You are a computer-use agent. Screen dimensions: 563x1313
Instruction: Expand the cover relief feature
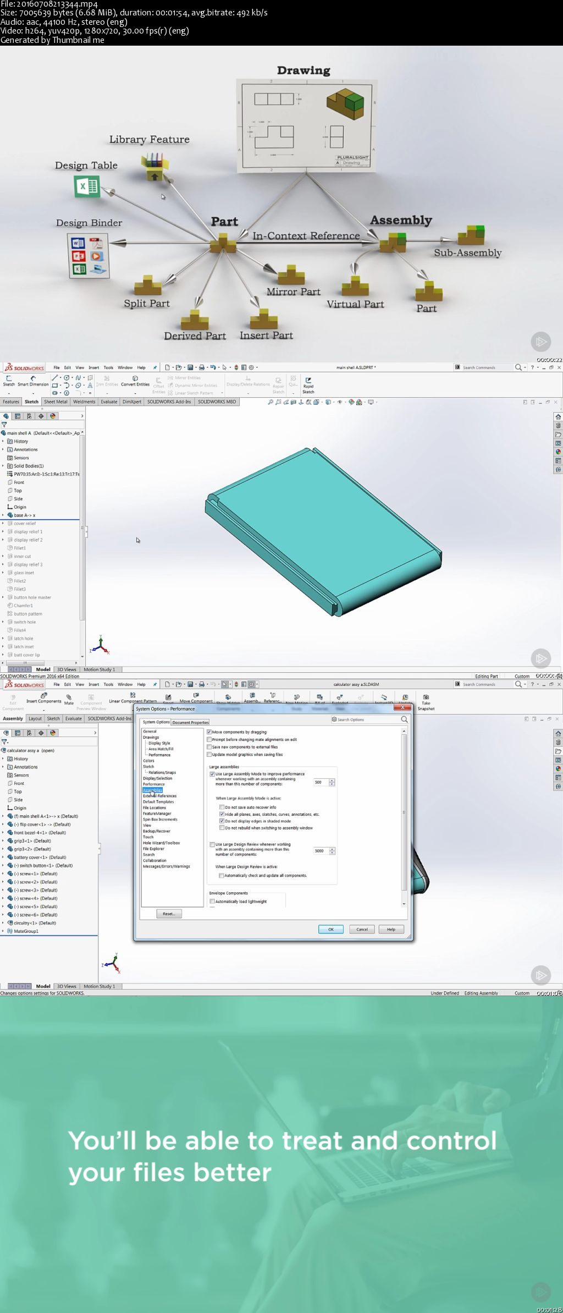click(x=3, y=523)
